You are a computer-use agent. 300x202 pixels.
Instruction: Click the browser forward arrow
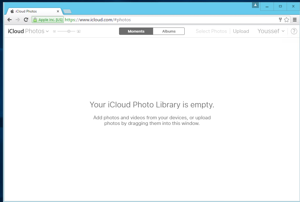point(18,20)
